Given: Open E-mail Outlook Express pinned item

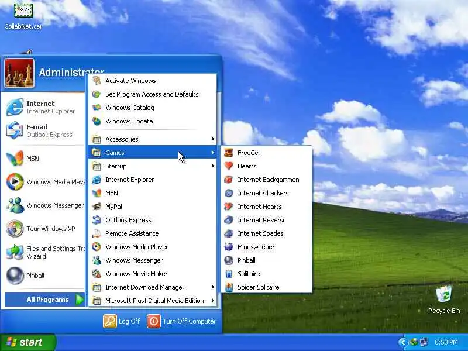Looking at the screenshot, I should pos(44,130).
